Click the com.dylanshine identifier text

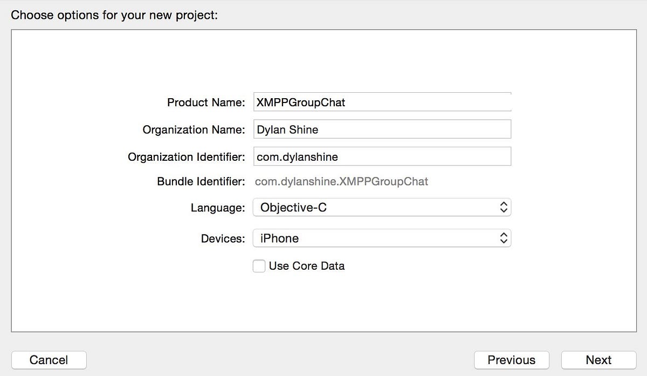tap(297, 156)
